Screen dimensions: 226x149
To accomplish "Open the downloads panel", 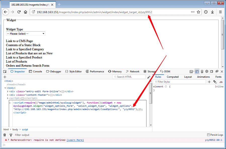I will [x=212, y=12].
